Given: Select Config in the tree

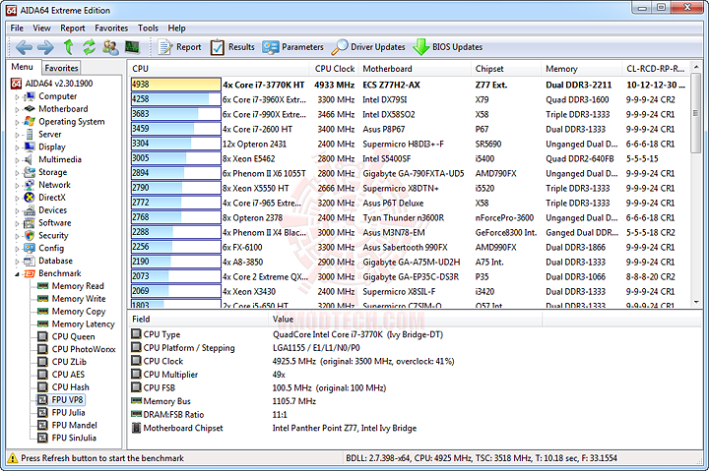Looking at the screenshot, I should click(44, 248).
